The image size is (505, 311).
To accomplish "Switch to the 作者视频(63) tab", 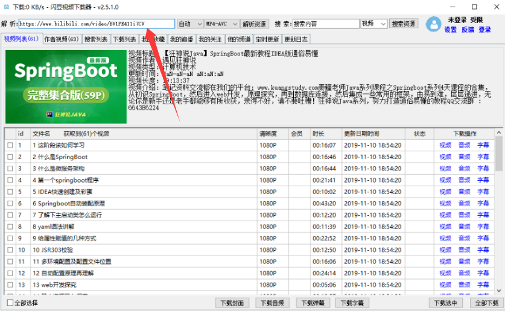I will (x=61, y=39).
